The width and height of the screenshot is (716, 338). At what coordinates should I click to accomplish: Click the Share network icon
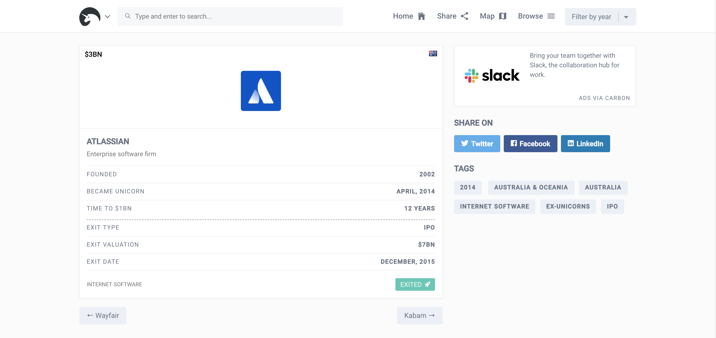(x=464, y=16)
